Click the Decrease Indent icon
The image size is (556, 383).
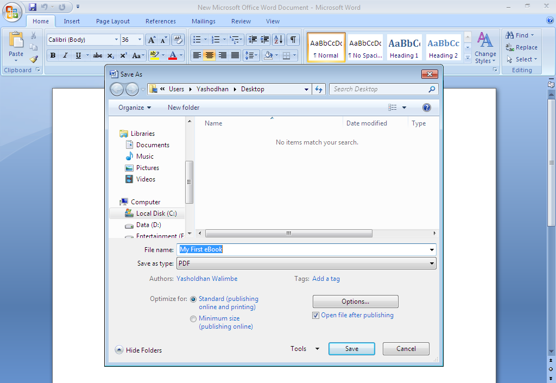click(252, 40)
